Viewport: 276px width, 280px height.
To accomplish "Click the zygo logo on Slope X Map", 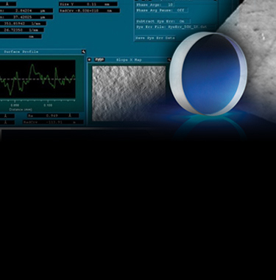I will point(99,60).
